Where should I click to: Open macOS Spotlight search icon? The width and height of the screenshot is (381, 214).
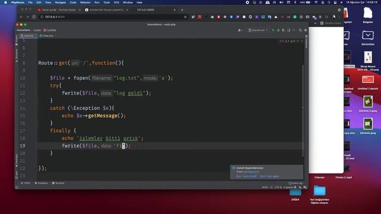point(329,2)
